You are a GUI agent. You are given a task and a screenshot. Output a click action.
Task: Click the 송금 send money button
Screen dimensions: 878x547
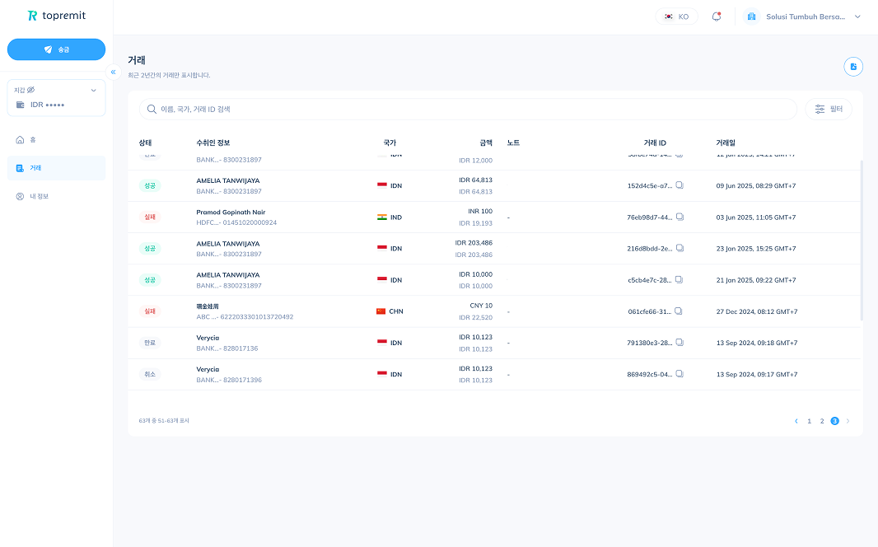coord(56,49)
